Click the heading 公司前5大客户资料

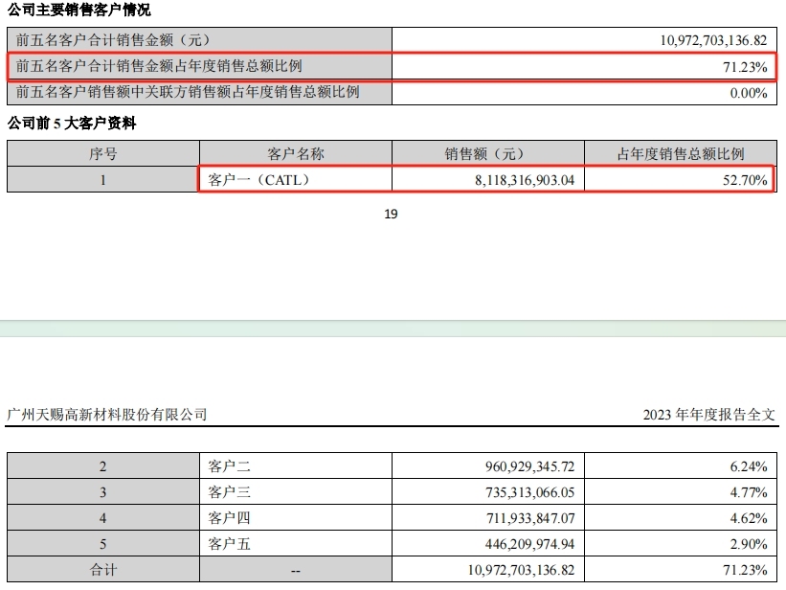point(72,123)
